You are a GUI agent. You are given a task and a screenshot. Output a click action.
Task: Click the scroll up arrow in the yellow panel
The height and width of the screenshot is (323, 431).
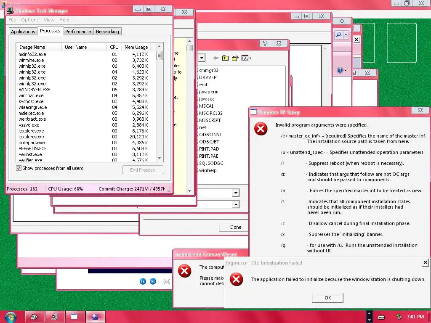tap(189, 41)
